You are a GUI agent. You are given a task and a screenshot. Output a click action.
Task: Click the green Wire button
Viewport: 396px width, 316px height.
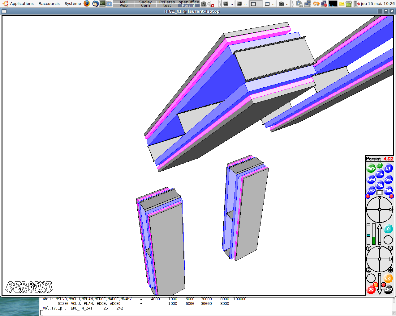click(x=371, y=168)
